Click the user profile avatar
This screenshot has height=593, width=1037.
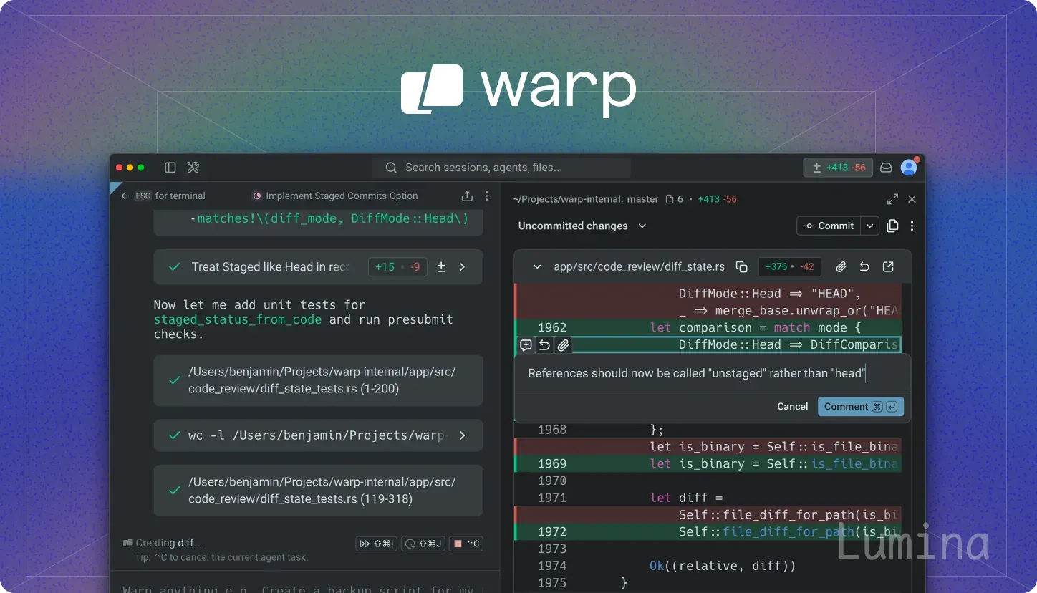click(x=909, y=168)
